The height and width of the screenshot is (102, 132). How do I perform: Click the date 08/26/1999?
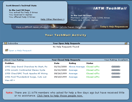pos(60,74)
